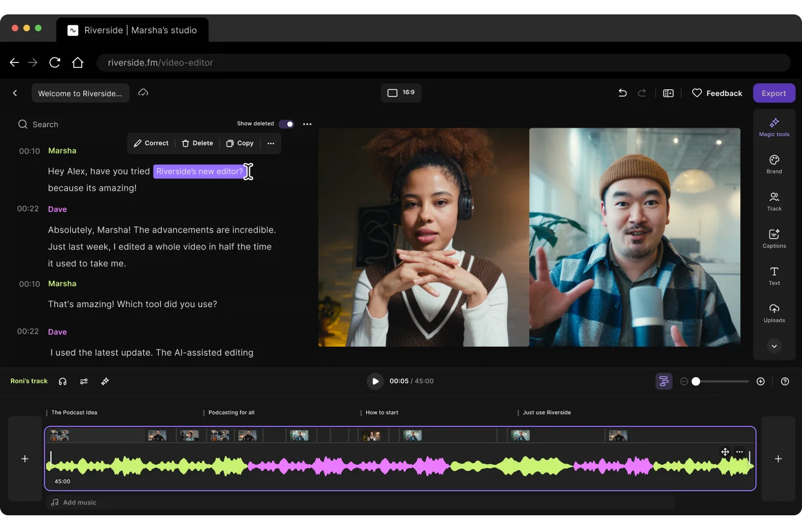The width and height of the screenshot is (802, 529).
Task: Open the 16:9 aspect ratio selector
Action: point(401,92)
